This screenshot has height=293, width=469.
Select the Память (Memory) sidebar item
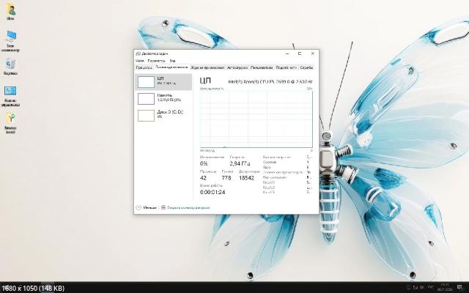pyautogui.click(x=147, y=98)
